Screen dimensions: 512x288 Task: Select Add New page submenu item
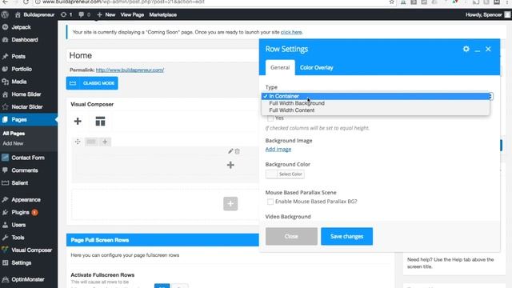tap(13, 143)
